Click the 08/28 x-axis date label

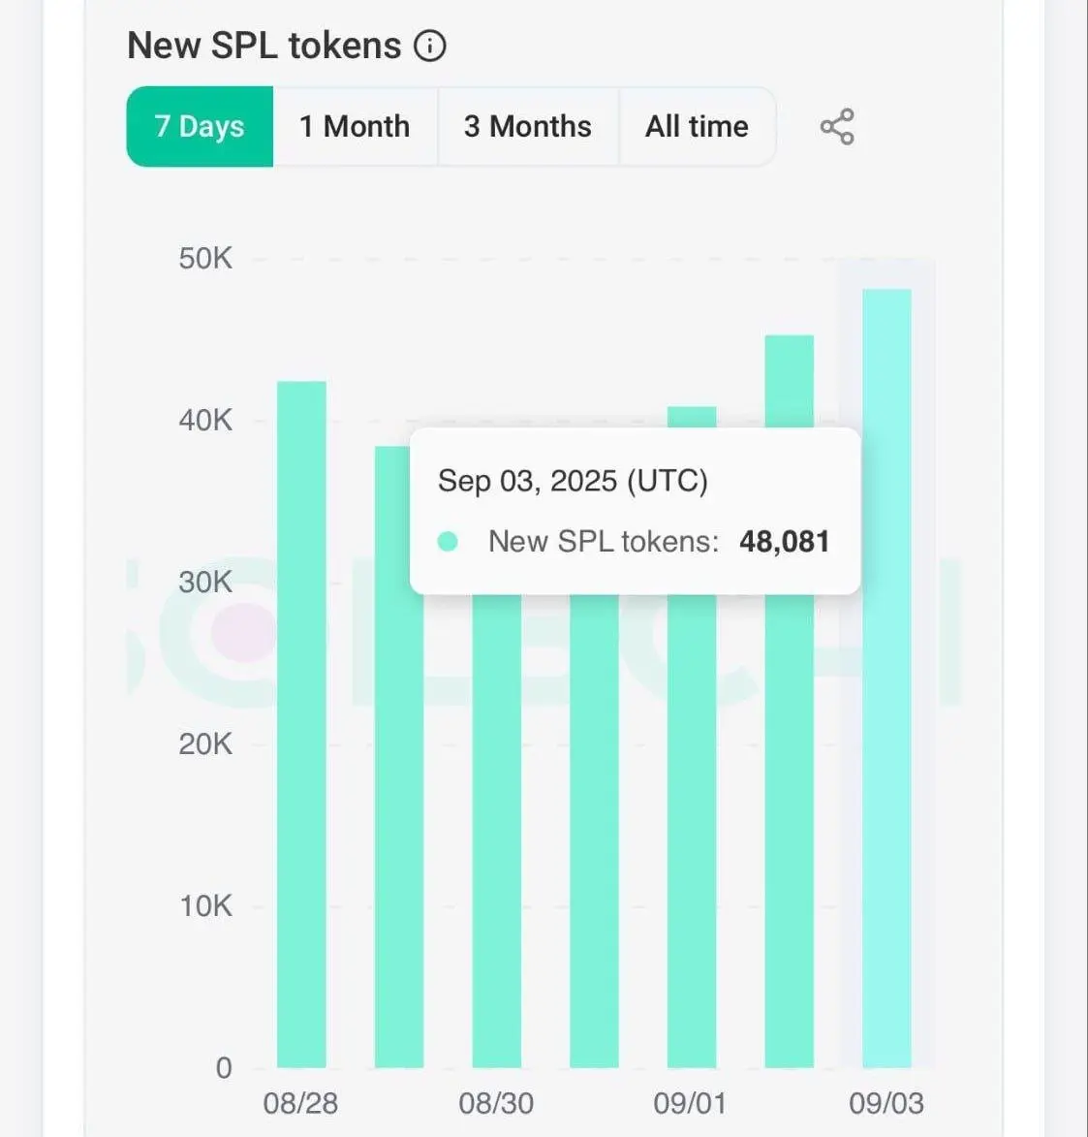(300, 1104)
